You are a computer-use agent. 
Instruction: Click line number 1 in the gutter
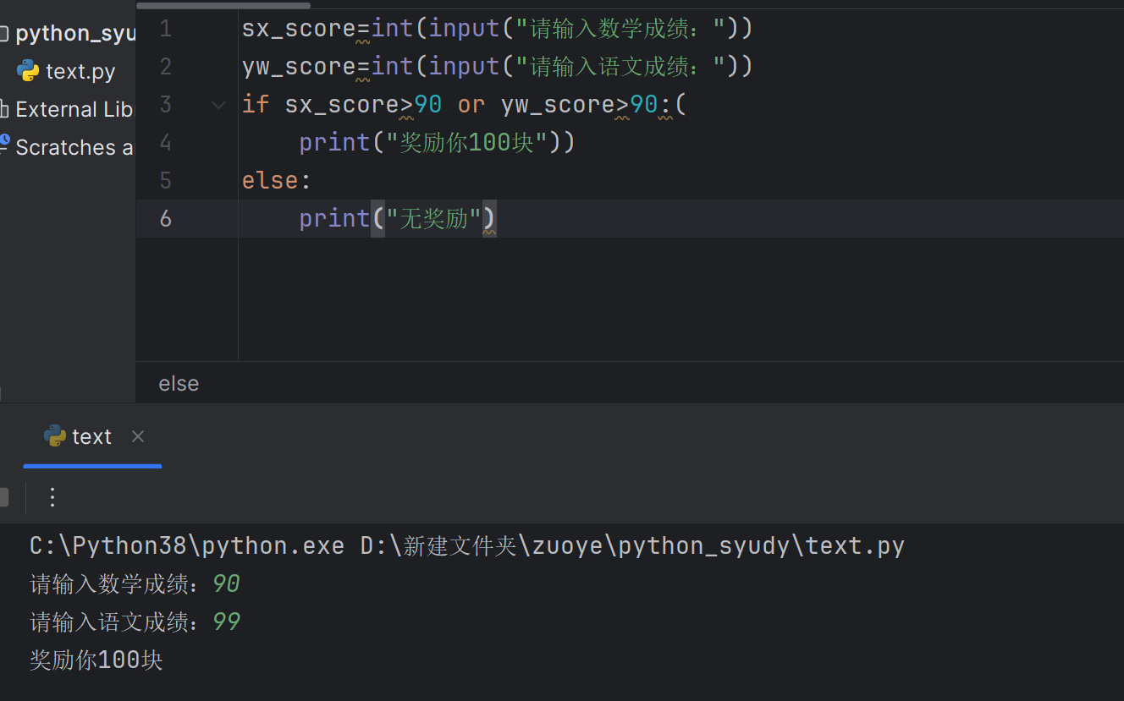click(x=165, y=29)
